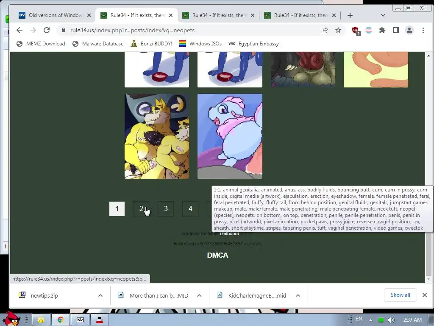Close the last Rule34 tab
Viewport: 434px width, 326px height.
(x=334, y=15)
